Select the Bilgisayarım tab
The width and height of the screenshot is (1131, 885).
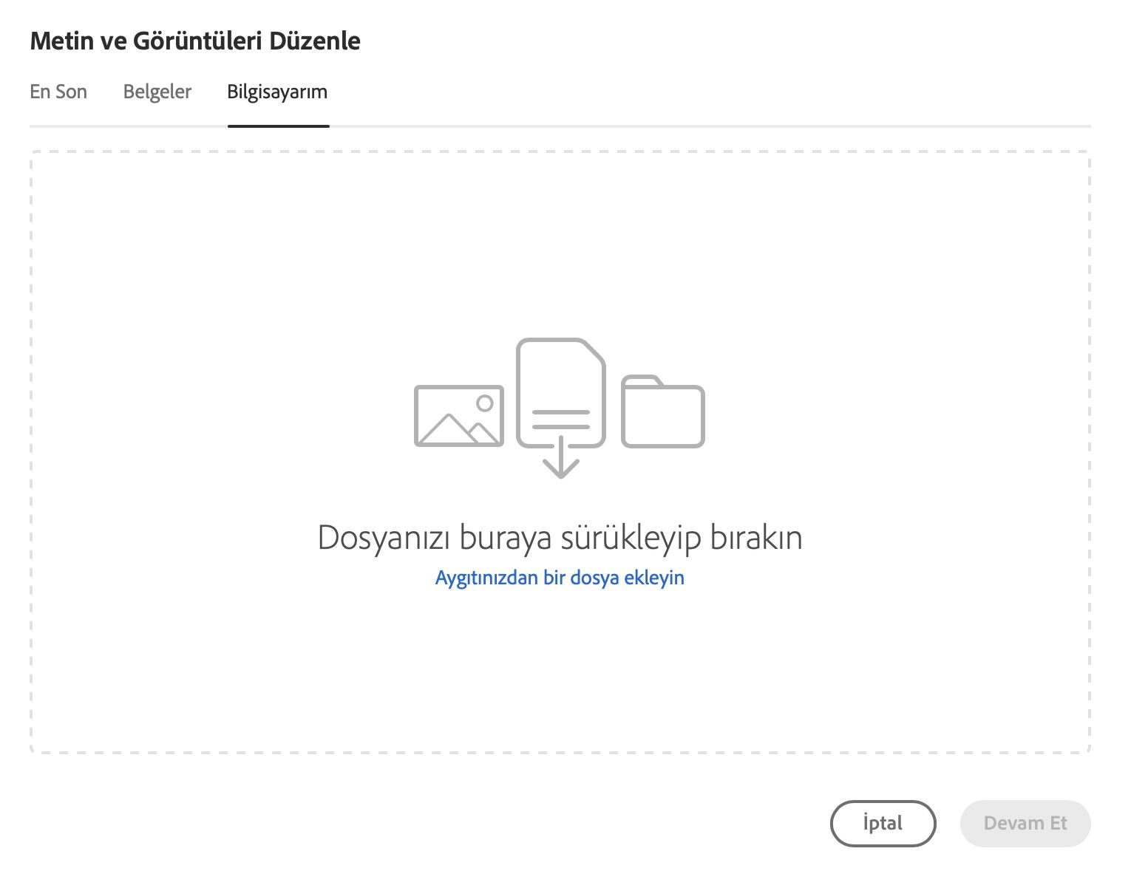point(277,92)
